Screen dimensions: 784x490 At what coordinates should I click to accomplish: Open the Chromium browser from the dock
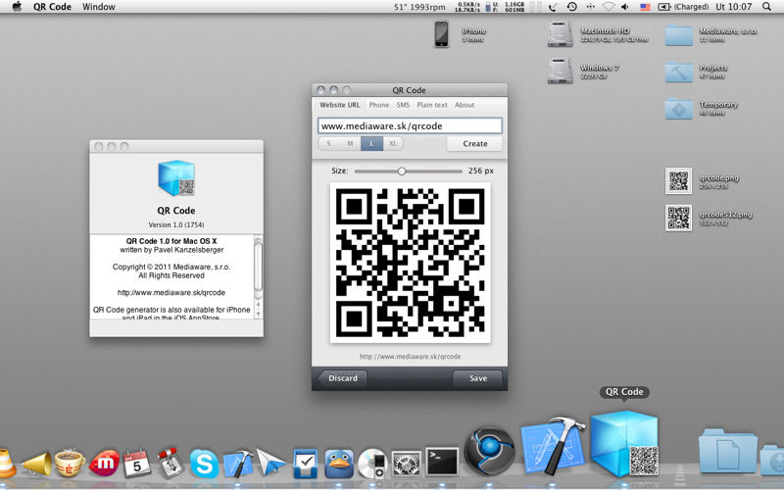489,450
